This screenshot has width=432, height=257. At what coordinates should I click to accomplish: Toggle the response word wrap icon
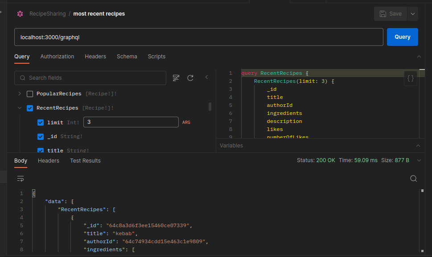point(21,179)
